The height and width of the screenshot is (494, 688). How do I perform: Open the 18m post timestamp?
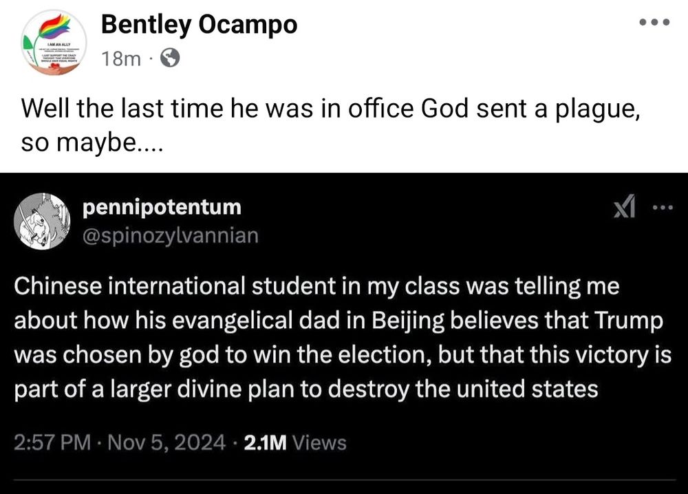click(120, 60)
